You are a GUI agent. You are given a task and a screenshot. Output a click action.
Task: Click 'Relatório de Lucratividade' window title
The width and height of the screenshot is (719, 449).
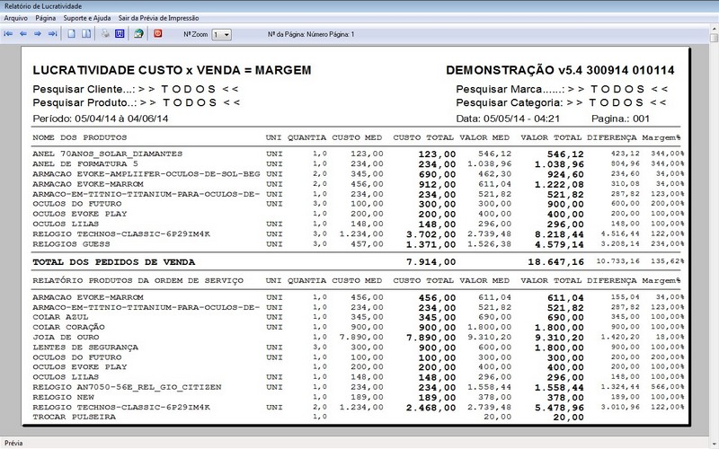pos(43,6)
